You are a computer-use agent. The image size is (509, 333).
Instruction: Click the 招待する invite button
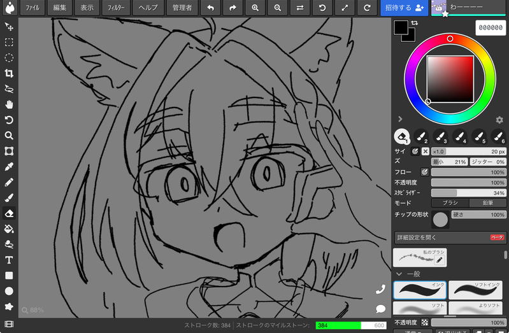click(x=404, y=8)
